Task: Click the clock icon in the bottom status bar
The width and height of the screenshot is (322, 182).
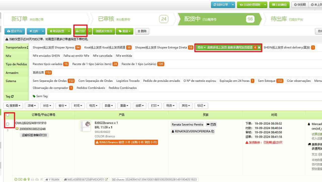Action: click(x=16, y=179)
